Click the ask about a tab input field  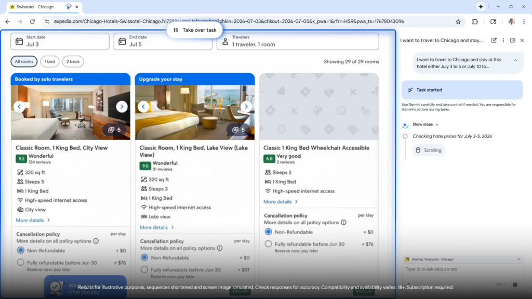click(456, 269)
